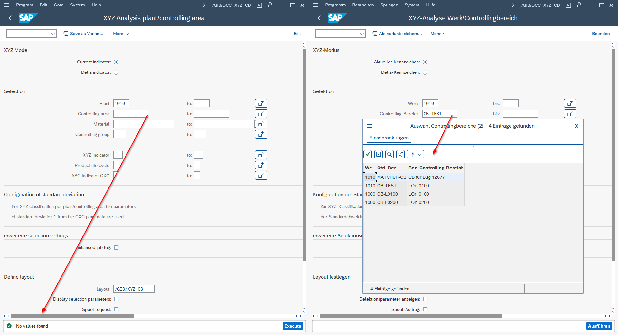
Task: Click Save as Variant in left toolbar
Action: point(84,33)
